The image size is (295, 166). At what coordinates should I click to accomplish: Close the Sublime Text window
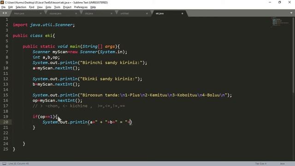289,2
